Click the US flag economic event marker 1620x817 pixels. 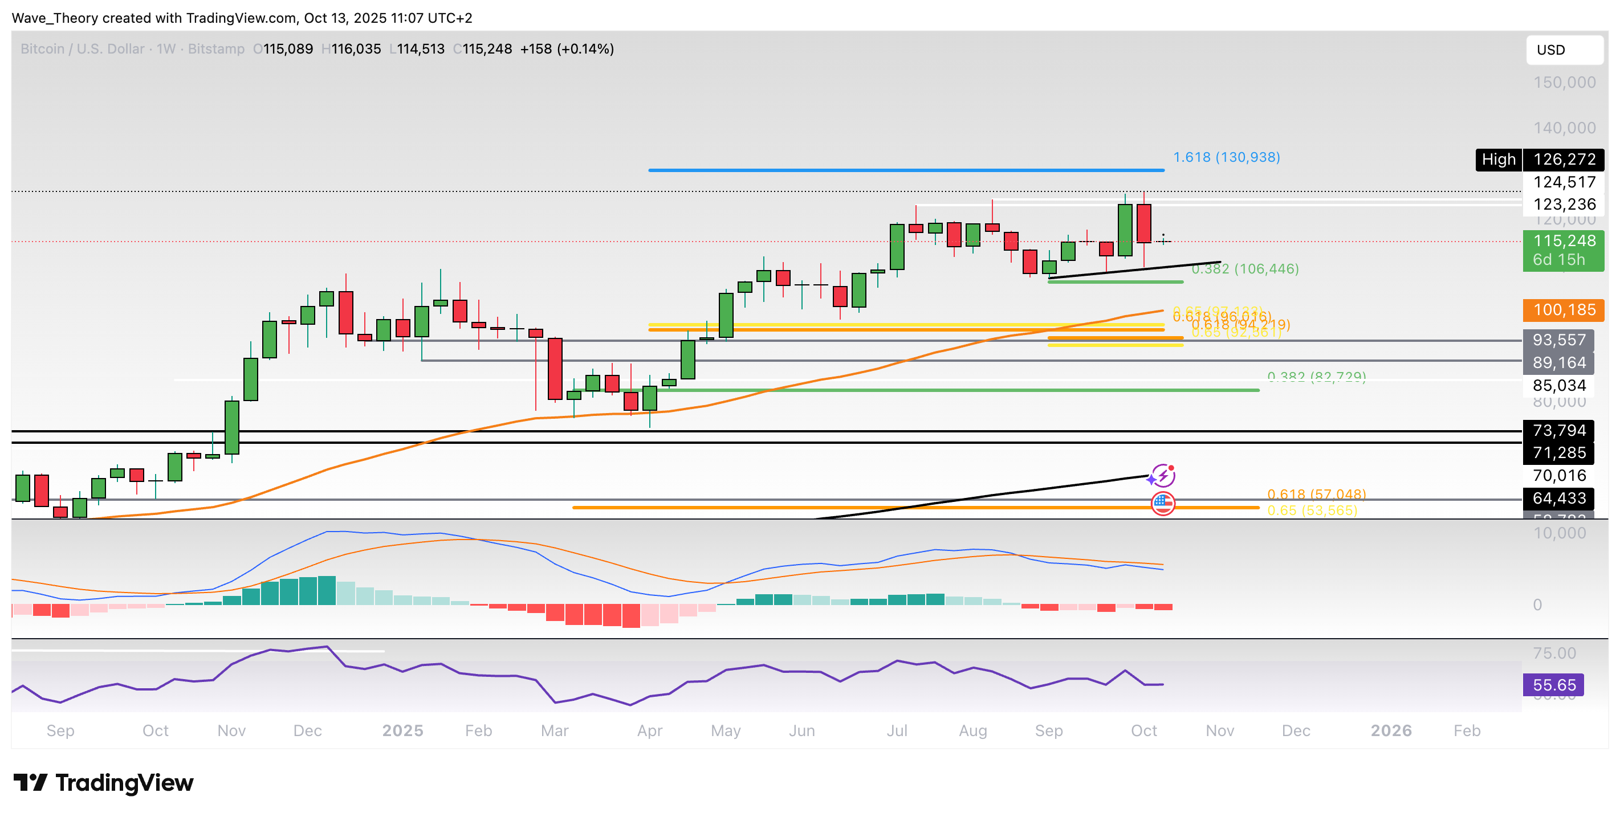click(1164, 503)
